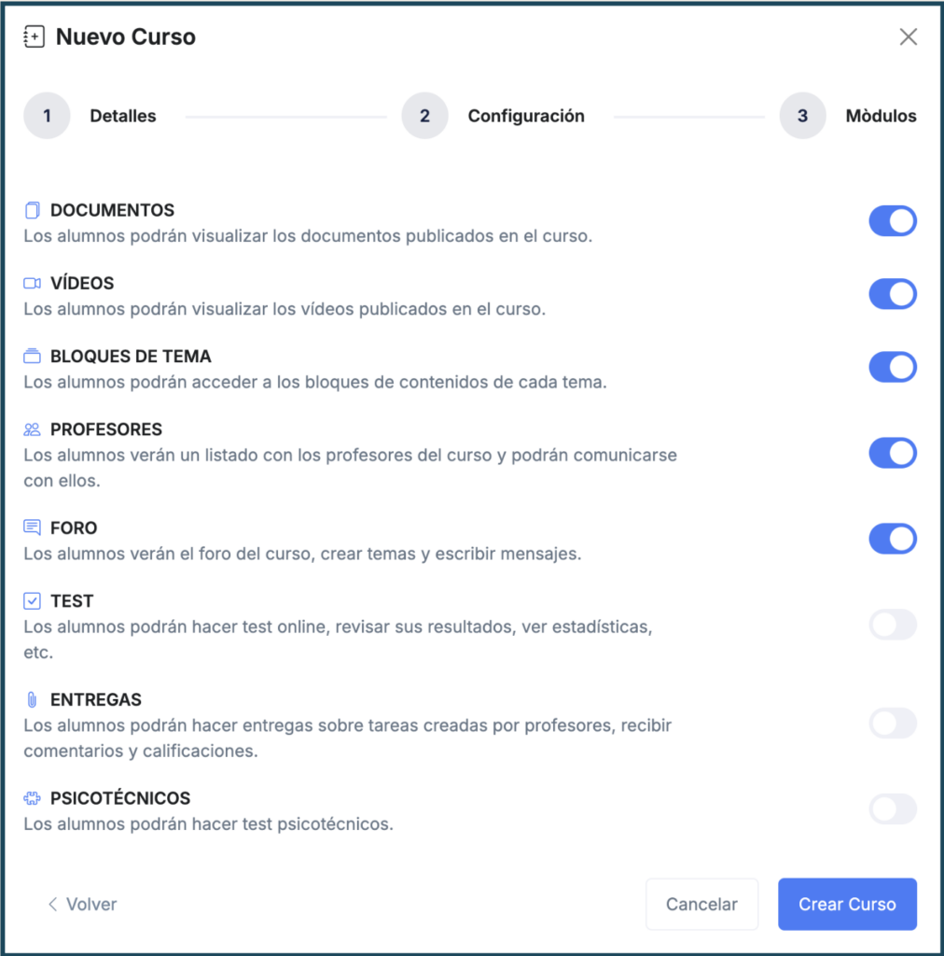Image resolution: width=944 pixels, height=956 pixels.
Task: Click the Bloques de Tema icon
Action: pyautogui.click(x=33, y=356)
